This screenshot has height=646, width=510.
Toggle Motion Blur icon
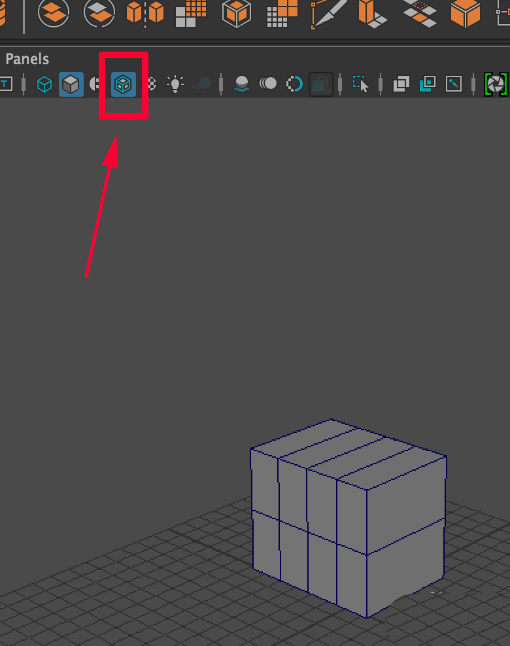point(268,84)
